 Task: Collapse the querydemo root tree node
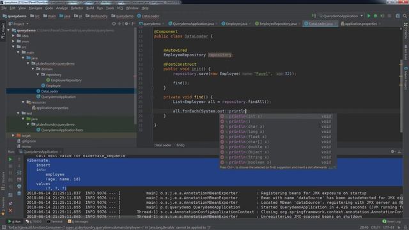click(8, 30)
